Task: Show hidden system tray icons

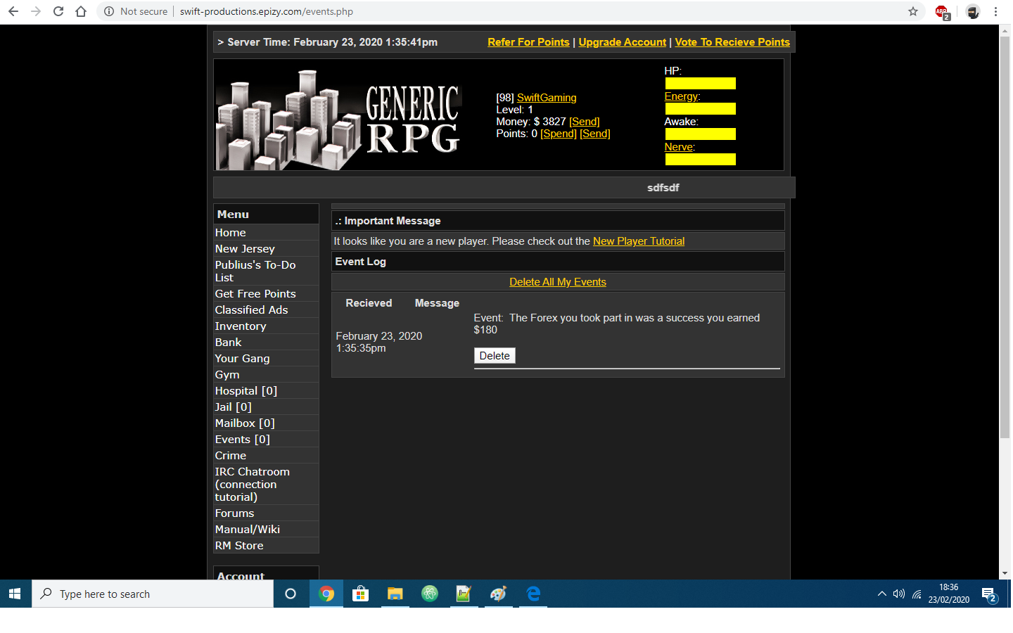Action: tap(881, 594)
